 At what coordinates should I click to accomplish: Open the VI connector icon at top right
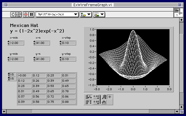[x=178, y=12]
